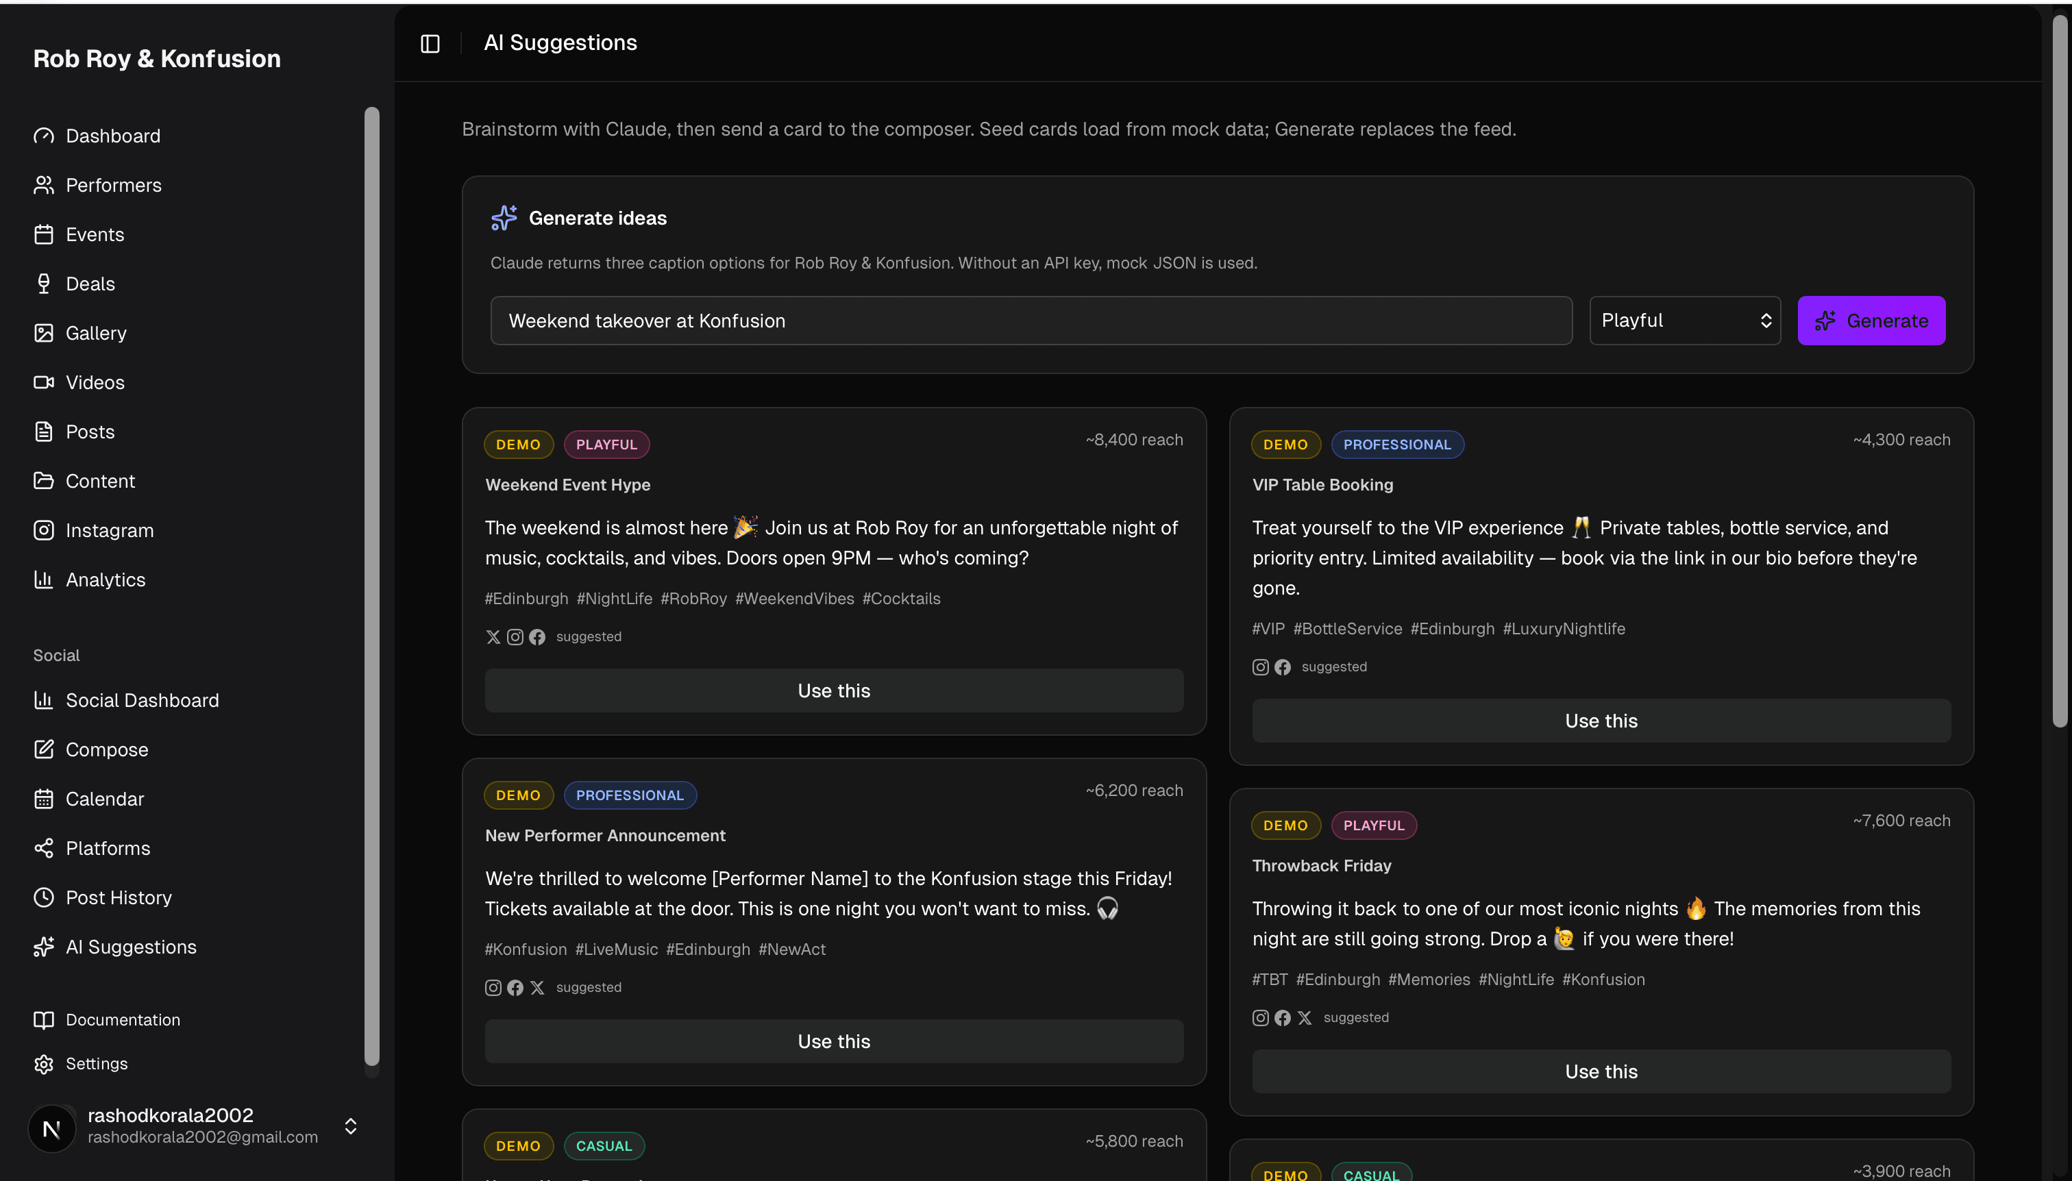
Task: Click the purple Generate button
Action: pos(1872,320)
